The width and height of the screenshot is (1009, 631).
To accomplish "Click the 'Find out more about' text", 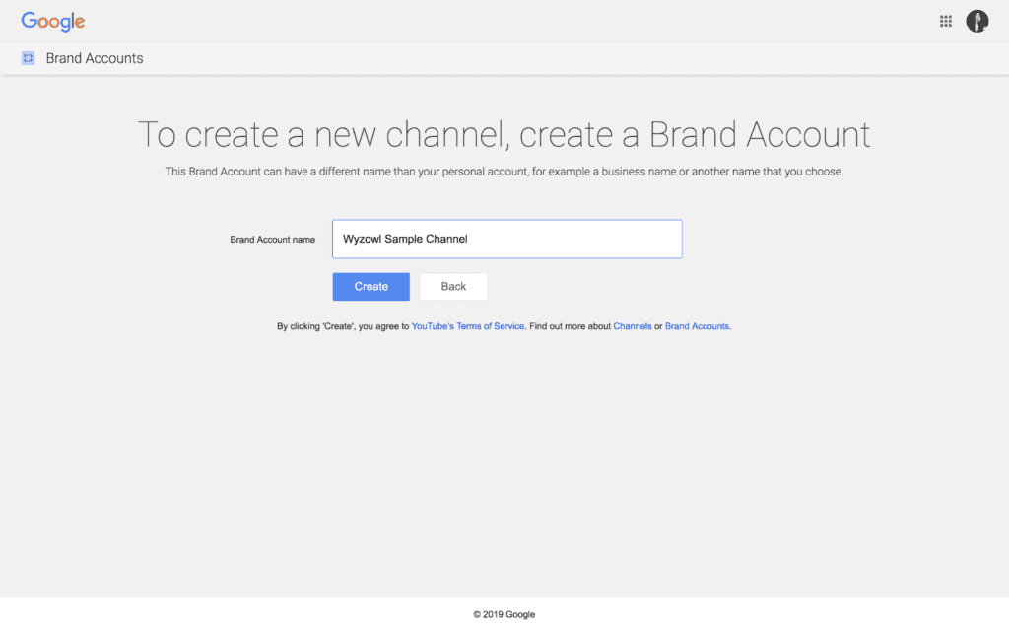I will click(570, 326).
